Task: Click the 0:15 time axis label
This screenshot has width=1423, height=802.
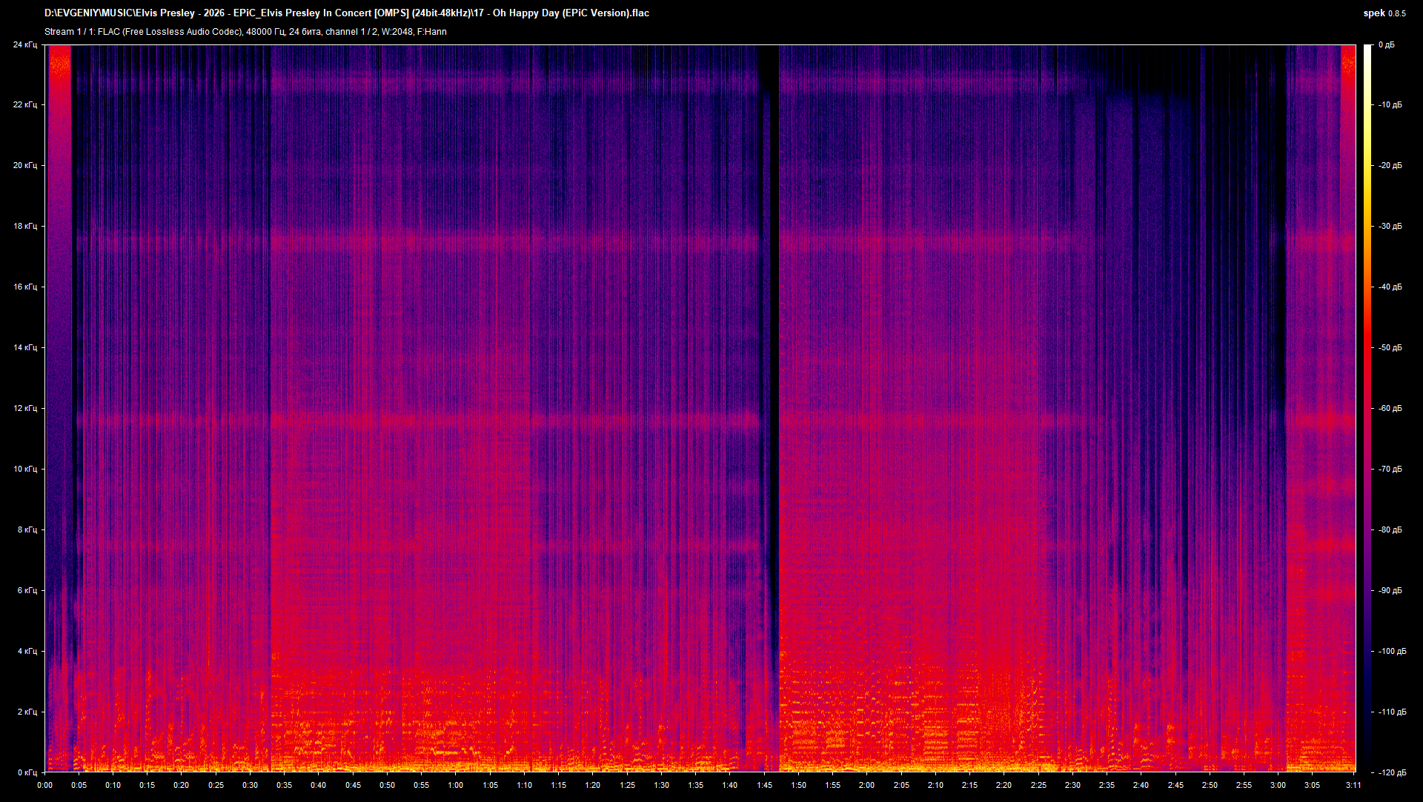Action: pos(147,785)
